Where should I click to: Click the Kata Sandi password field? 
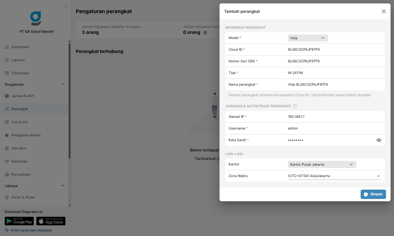tap(331, 140)
